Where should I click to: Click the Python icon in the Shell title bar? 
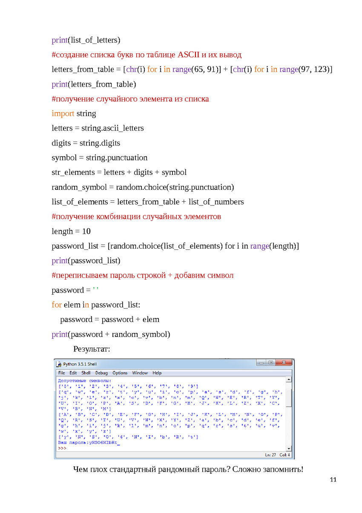point(59,364)
